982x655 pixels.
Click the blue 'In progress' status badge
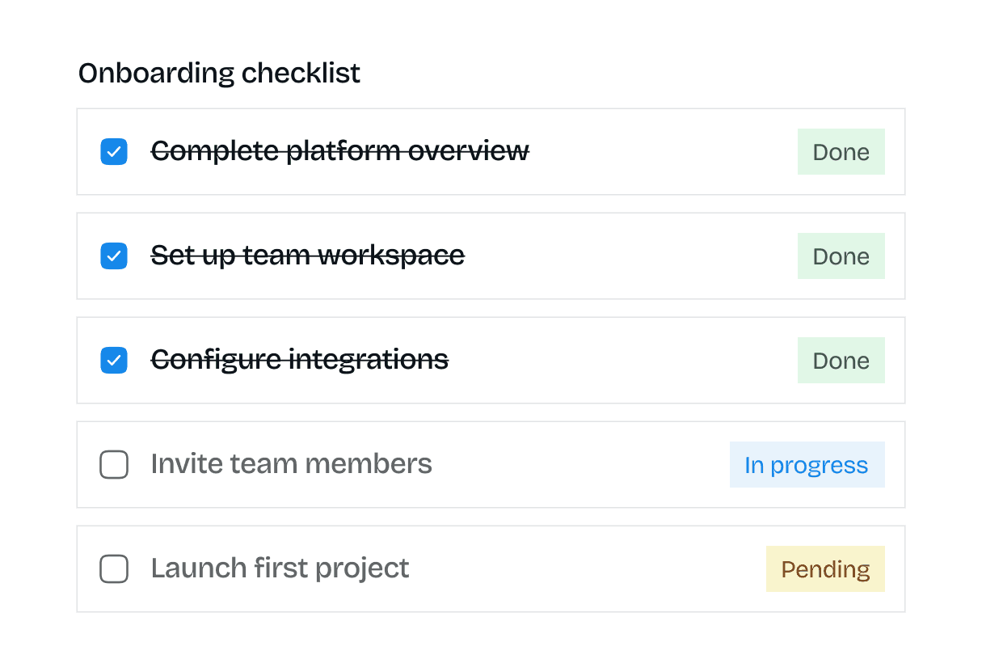click(807, 465)
